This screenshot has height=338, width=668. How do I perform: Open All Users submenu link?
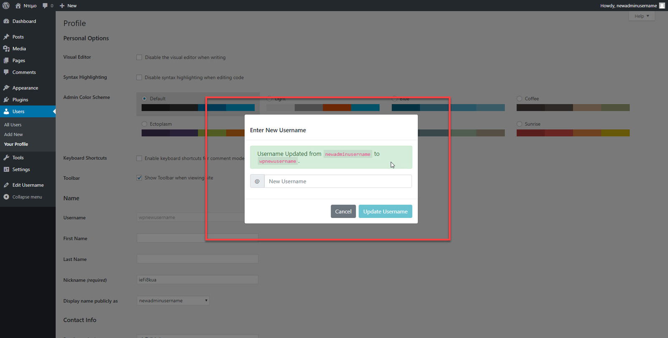pyautogui.click(x=13, y=125)
